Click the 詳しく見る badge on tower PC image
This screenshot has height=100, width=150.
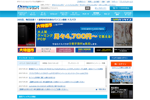[x=30, y=45]
